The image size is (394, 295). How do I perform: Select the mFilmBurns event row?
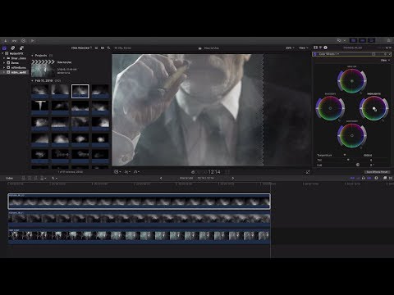click(x=15, y=67)
